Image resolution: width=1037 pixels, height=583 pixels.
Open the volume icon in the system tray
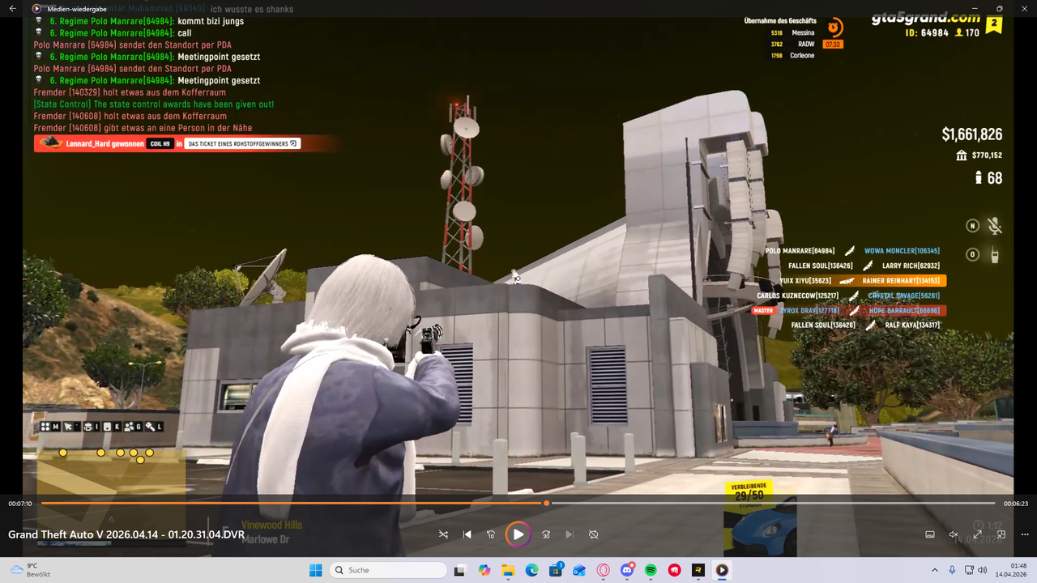click(984, 570)
